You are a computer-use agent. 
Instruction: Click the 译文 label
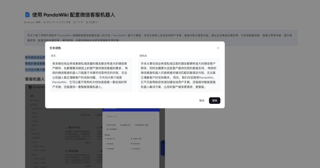coord(53,56)
